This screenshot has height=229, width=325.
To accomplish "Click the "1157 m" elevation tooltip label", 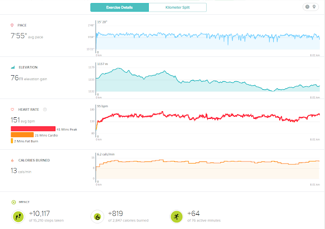I will 103,64.
